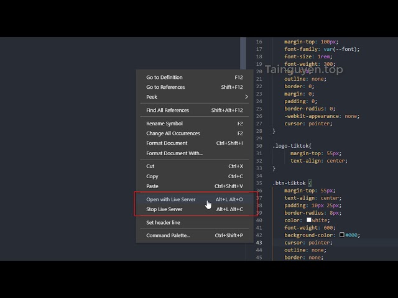Open #000 color swatch on background-color line
Image resolution: width=398 pixels, height=298 pixels.
point(342,235)
